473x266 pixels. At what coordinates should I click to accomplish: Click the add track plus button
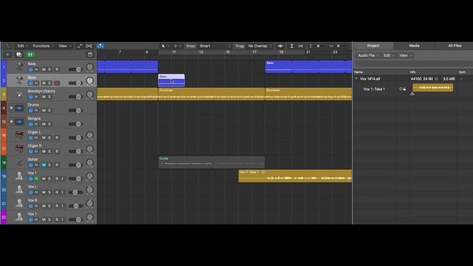point(7,55)
